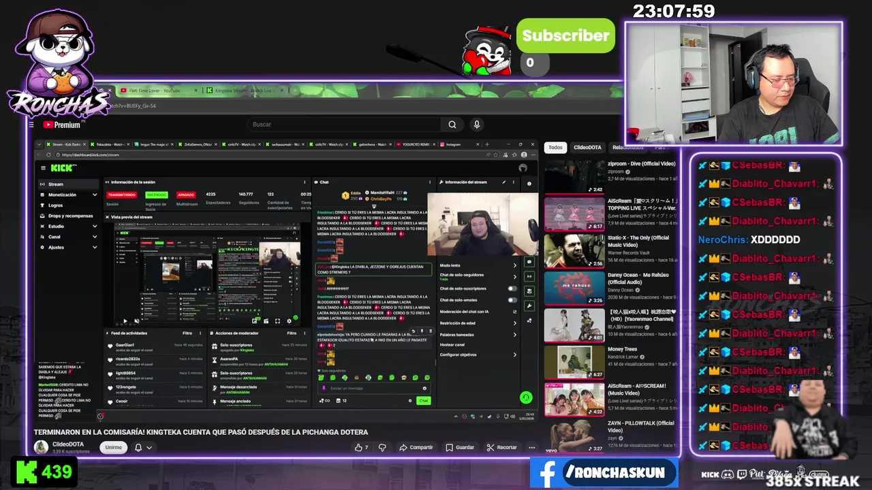Open Restricción de edad options
The width and height of the screenshot is (872, 490).
[x=514, y=323]
